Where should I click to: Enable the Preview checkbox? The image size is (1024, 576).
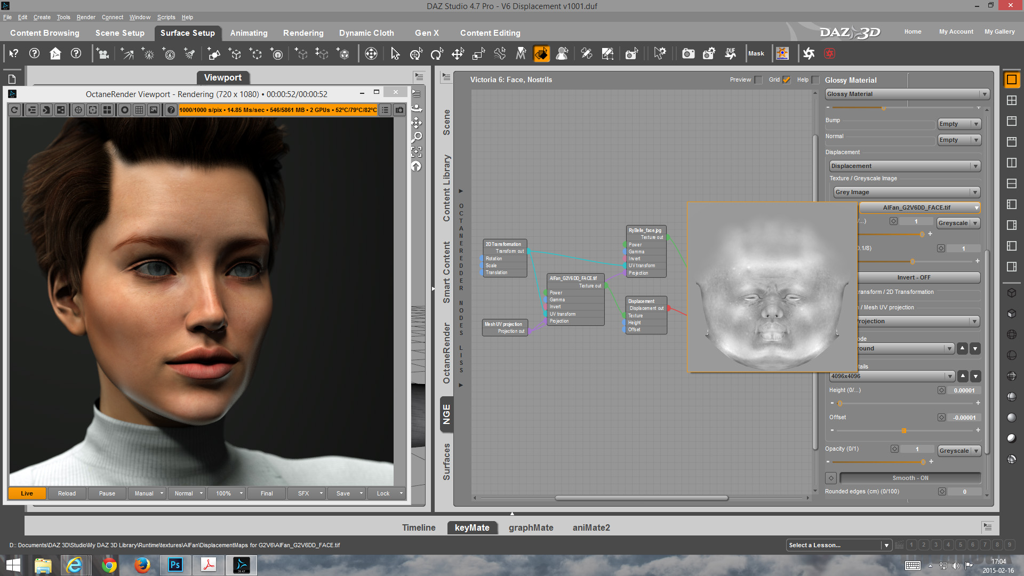(x=758, y=80)
